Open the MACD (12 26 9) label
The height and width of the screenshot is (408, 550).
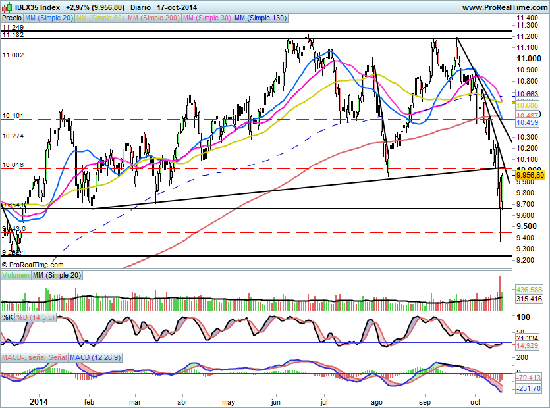[x=95, y=357]
